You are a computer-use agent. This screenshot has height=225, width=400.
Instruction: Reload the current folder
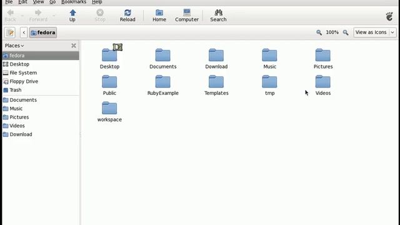click(127, 16)
